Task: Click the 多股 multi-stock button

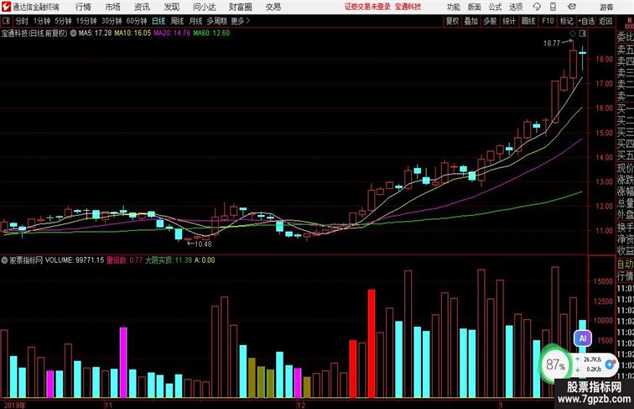Action: [x=490, y=21]
